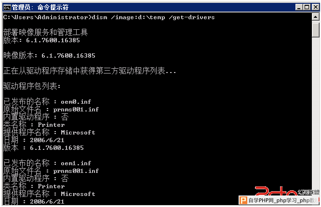
Task: Click the prnms001.inf name under oem0.inf
Action: pos(76,110)
